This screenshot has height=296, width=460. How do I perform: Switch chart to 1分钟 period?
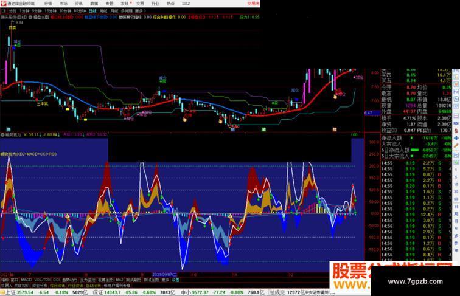coord(24,11)
